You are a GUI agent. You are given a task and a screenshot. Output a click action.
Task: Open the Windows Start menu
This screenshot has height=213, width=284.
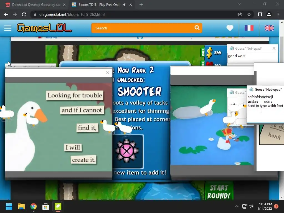click(x=9, y=206)
